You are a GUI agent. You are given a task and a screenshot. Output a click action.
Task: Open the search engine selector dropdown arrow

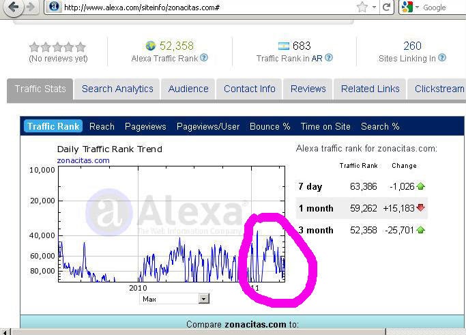point(417,7)
